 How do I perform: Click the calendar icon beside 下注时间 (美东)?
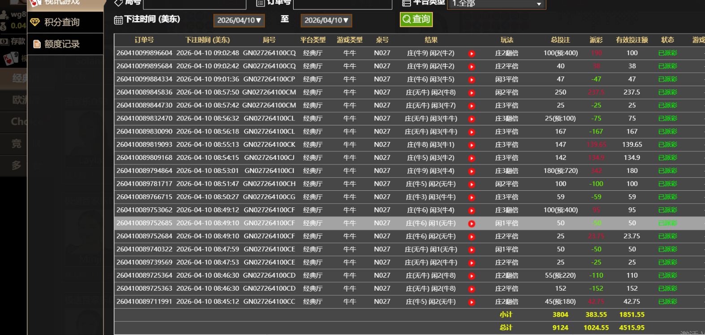[x=118, y=20]
